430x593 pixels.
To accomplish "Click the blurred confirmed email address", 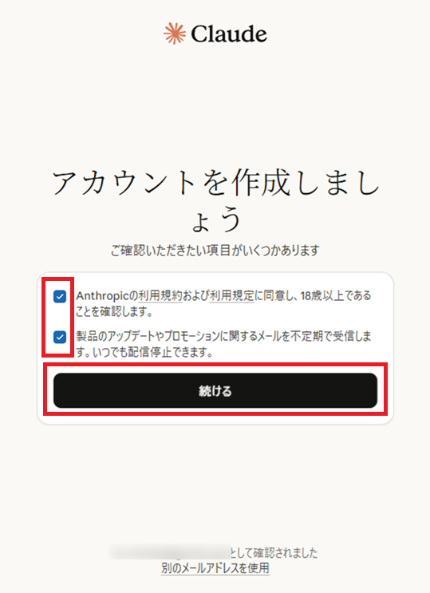I will [x=170, y=552].
